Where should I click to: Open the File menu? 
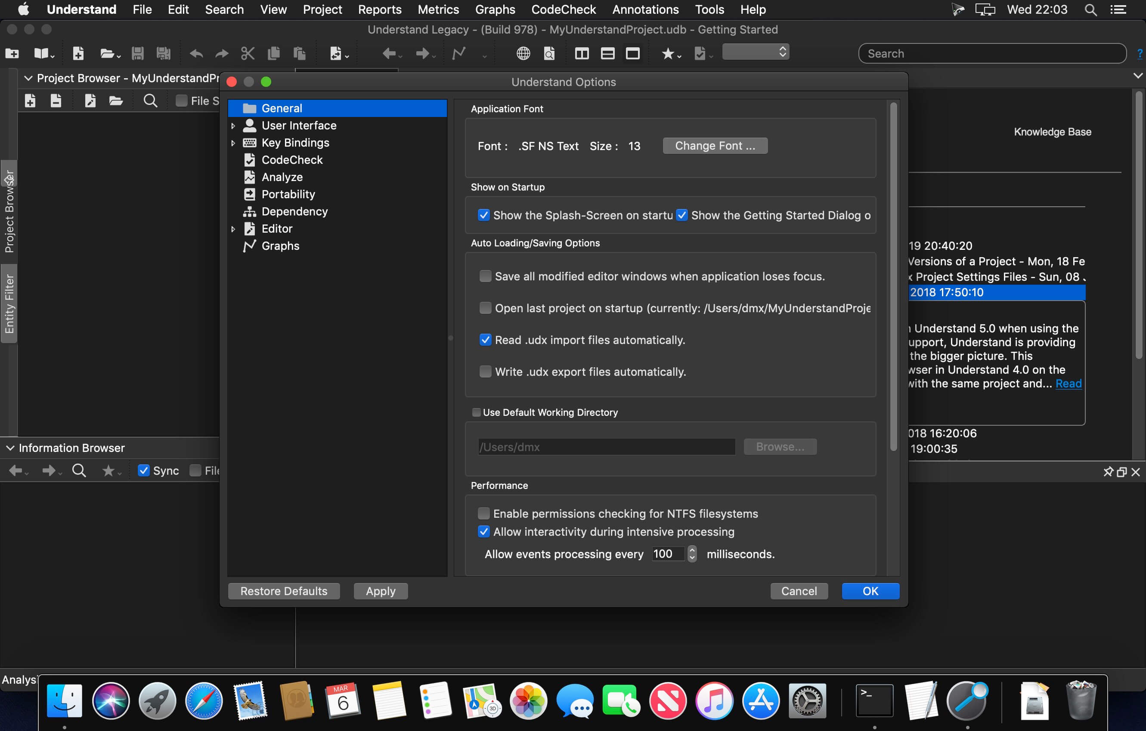[142, 9]
